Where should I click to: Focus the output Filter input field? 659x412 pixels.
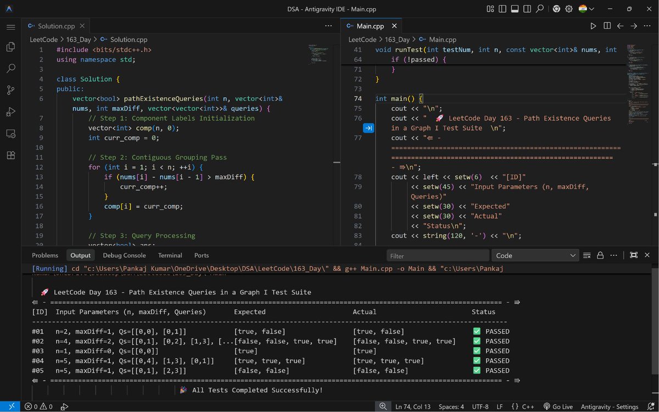[438, 255]
